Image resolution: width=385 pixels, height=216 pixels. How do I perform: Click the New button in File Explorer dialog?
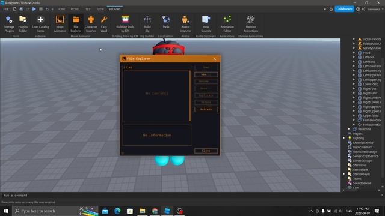coord(206,74)
